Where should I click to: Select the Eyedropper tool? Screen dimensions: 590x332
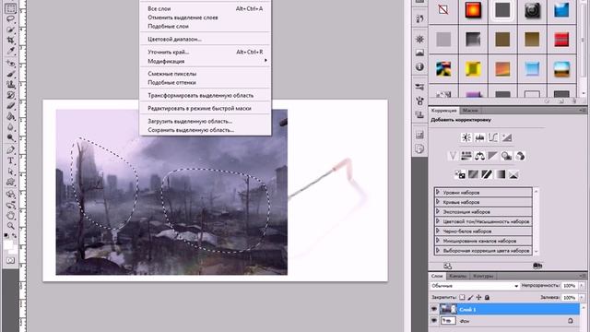pyautogui.click(x=10, y=51)
